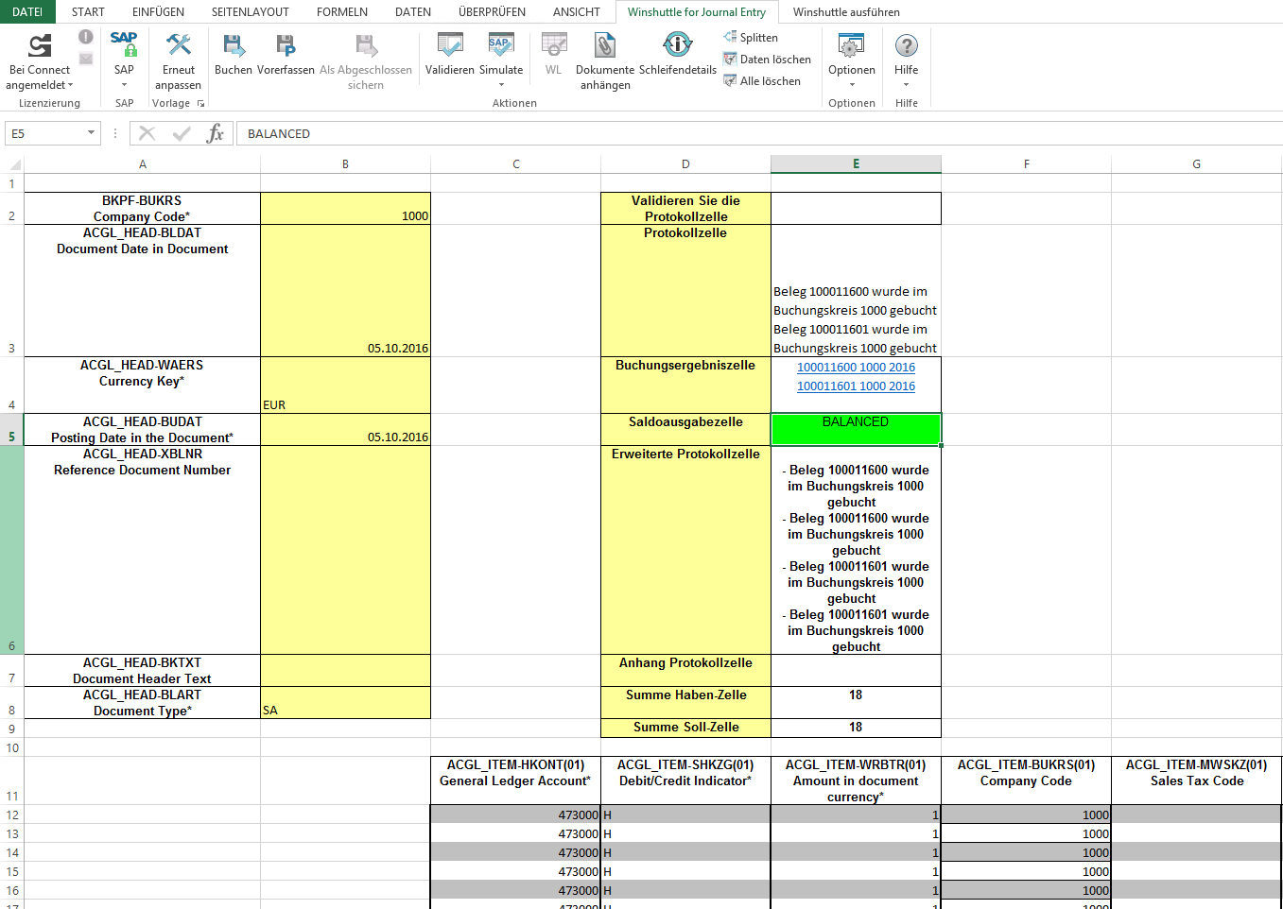Select column E header
This screenshot has width=1283, height=909.
click(856, 164)
